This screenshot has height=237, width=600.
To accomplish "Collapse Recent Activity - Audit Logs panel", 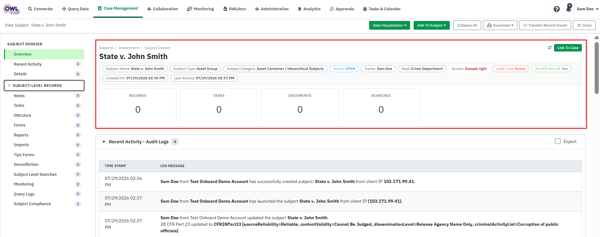I will click(104, 142).
